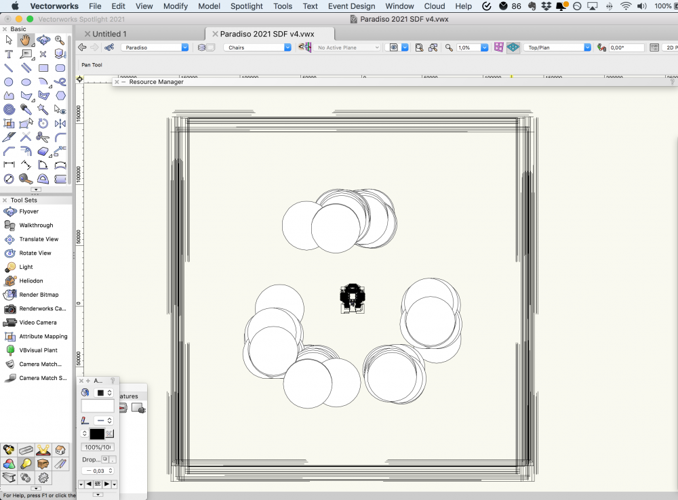678x500 pixels.
Task: Pick the Flyover tool icon
Action: tap(10, 211)
